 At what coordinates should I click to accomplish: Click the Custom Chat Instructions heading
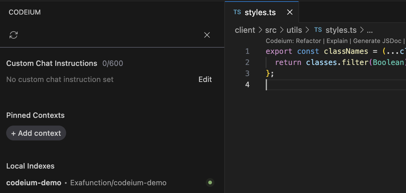point(52,63)
